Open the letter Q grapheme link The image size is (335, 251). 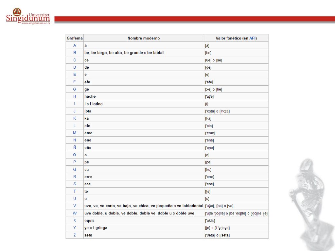click(75, 170)
